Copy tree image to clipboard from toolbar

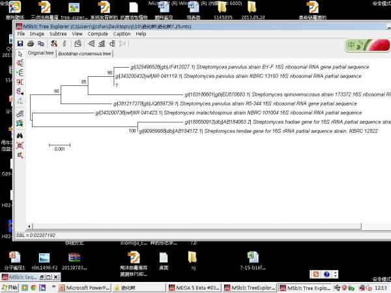(x=41, y=44)
